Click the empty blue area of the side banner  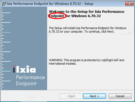click(x=29, y=36)
